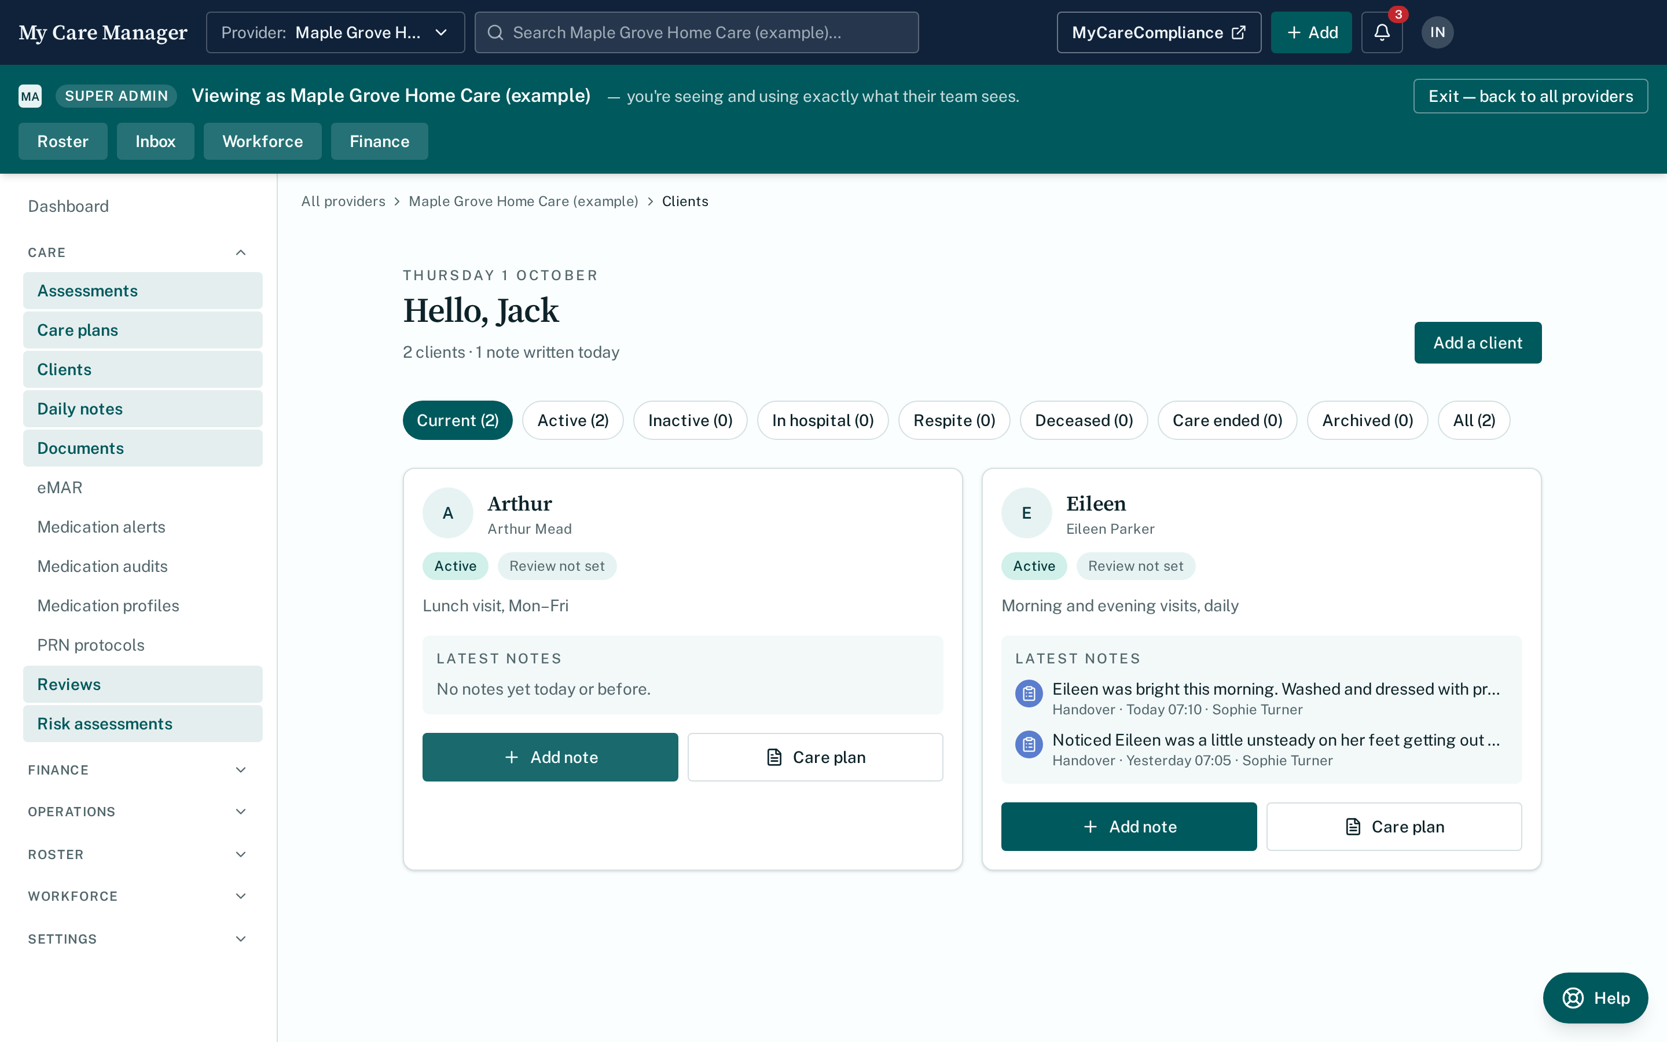Click the top bar Add button
This screenshot has width=1667, height=1042.
(x=1311, y=32)
